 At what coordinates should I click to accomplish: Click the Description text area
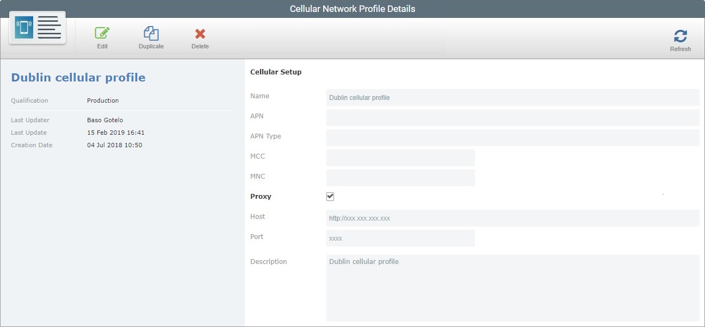(511, 282)
